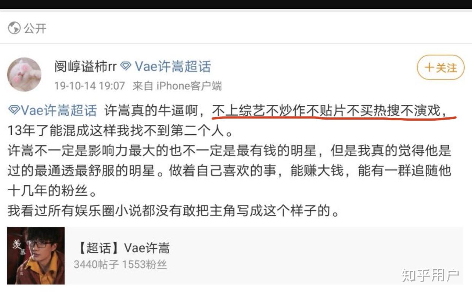
Task: Open username 阌崞谥柿rr profile
Action: [x=86, y=67]
